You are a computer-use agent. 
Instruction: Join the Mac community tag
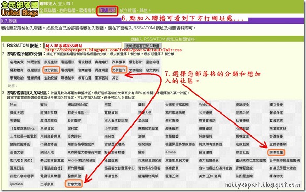pos(14,105)
